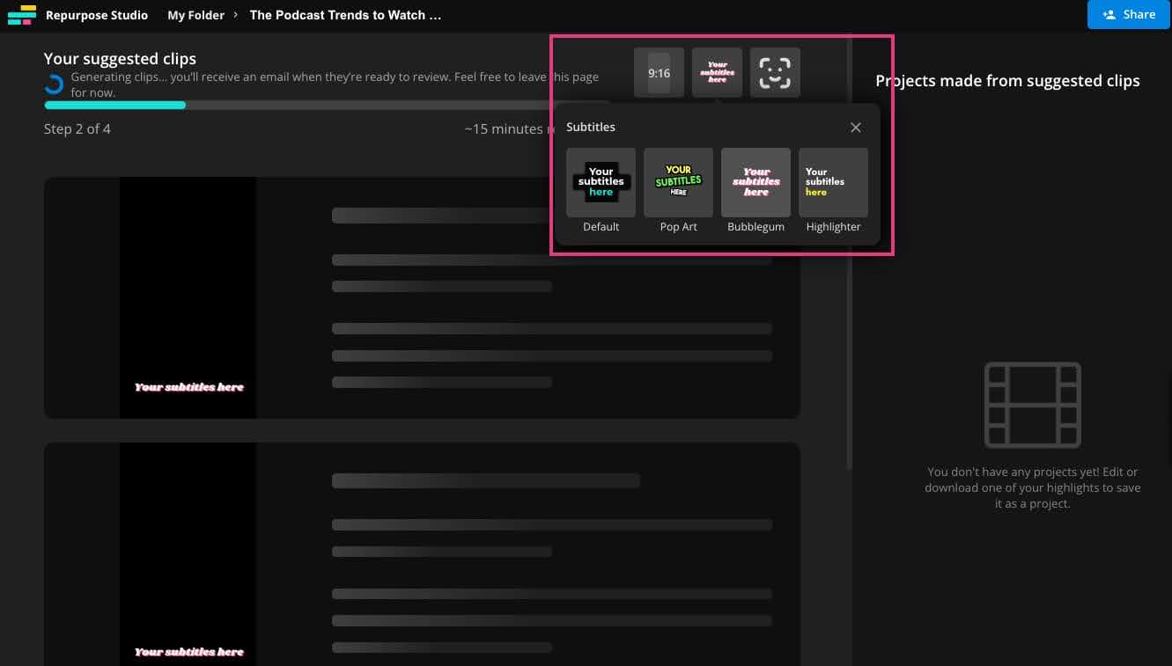Open The Podcast Trends to Watch title
The image size is (1172, 666).
pos(345,15)
